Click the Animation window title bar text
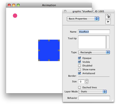 pos(49,5)
